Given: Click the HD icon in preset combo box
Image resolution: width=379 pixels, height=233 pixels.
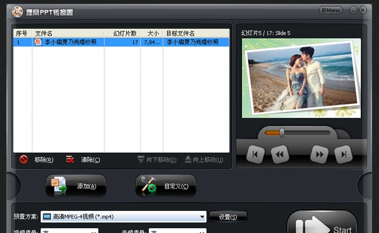Looking at the screenshot, I should [47, 216].
